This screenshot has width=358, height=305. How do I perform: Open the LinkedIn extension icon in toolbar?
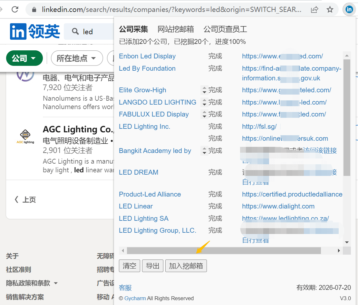tap(349, 9)
